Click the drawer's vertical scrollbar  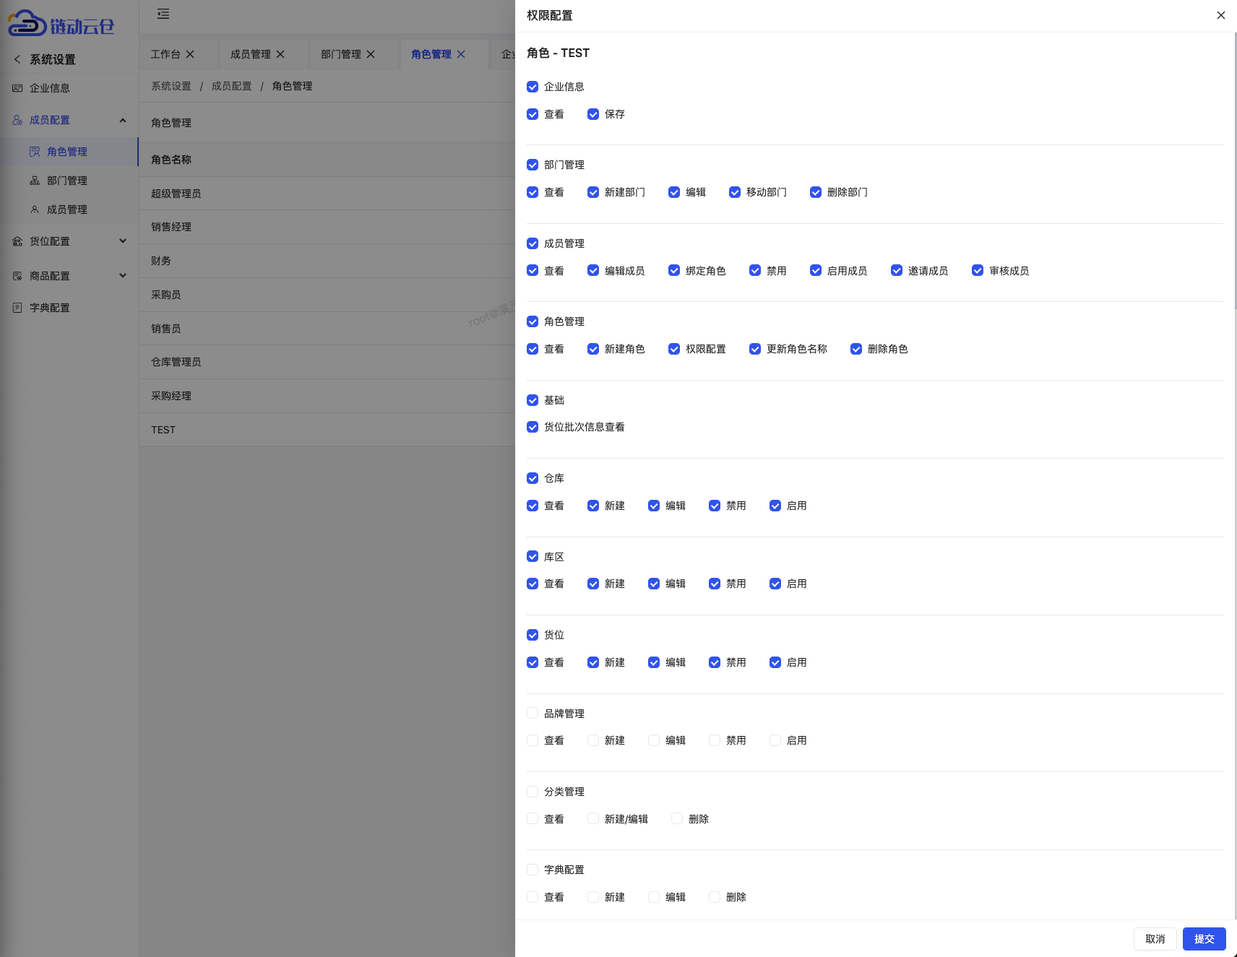point(1234,173)
